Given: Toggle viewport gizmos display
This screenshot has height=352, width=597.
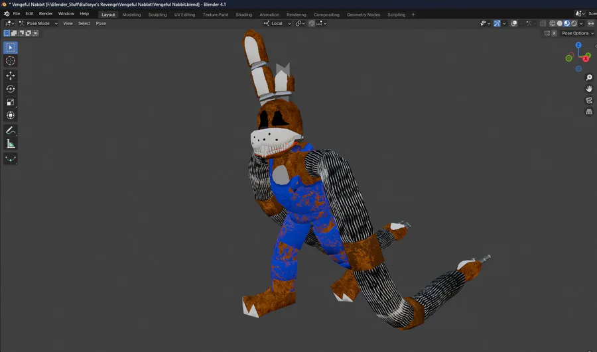Looking at the screenshot, I should (497, 24).
